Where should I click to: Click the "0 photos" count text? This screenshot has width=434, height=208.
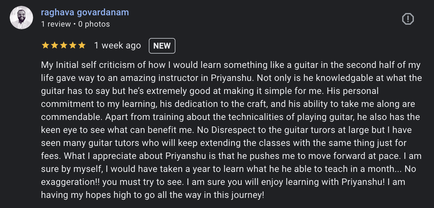click(x=94, y=24)
